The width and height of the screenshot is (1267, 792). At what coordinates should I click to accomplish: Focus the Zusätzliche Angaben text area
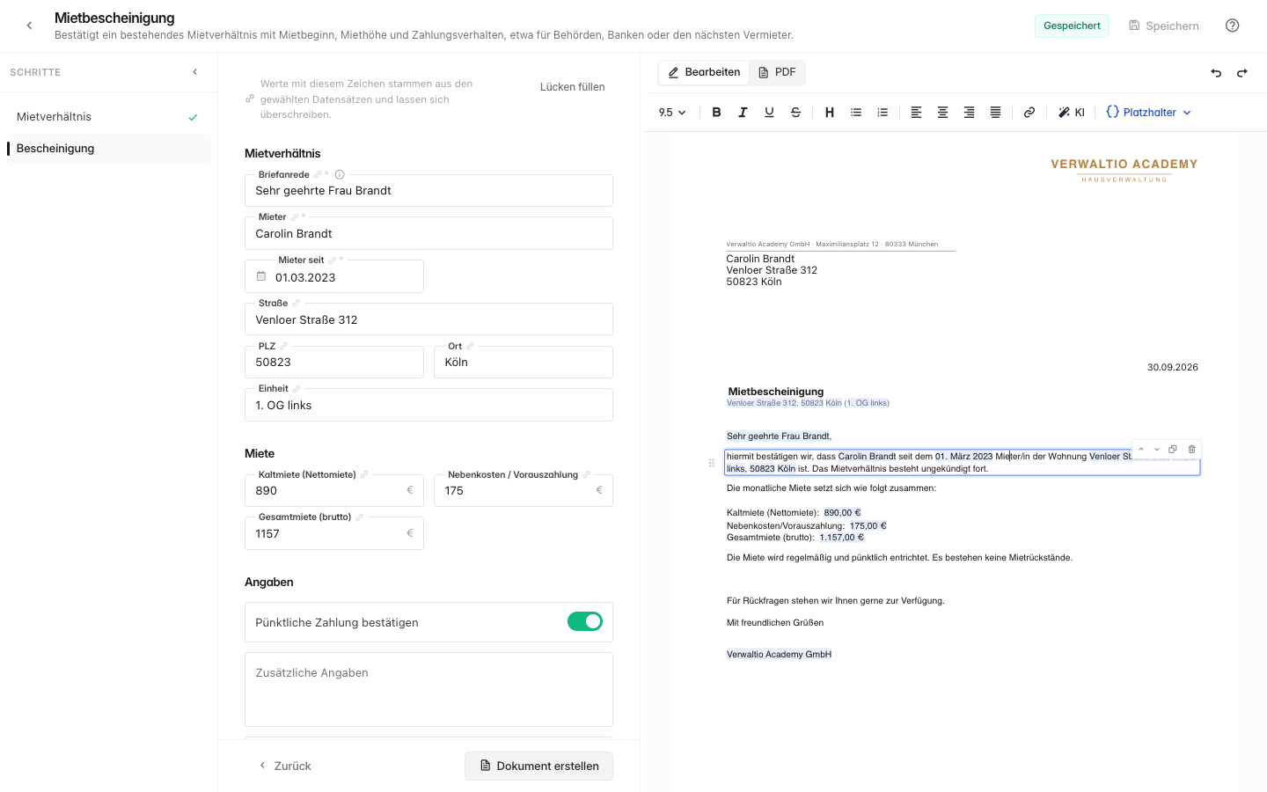pos(428,689)
